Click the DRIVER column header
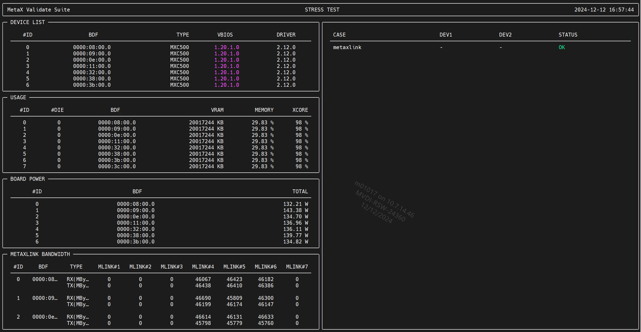This screenshot has width=641, height=332. tap(286, 35)
